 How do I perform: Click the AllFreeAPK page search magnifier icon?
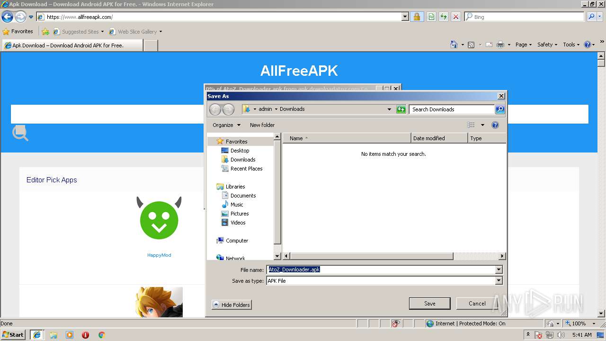(20, 133)
